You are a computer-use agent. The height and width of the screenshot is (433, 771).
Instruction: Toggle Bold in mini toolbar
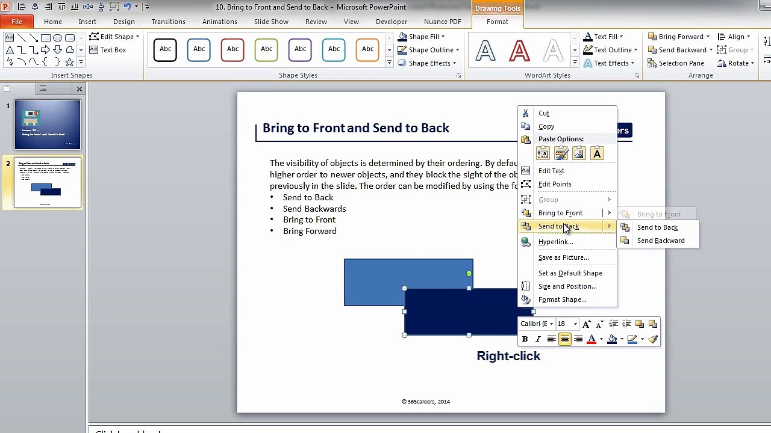coord(525,339)
